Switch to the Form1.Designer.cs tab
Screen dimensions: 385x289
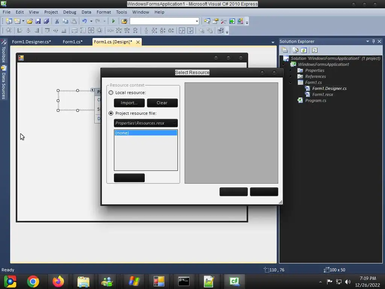[32, 42]
